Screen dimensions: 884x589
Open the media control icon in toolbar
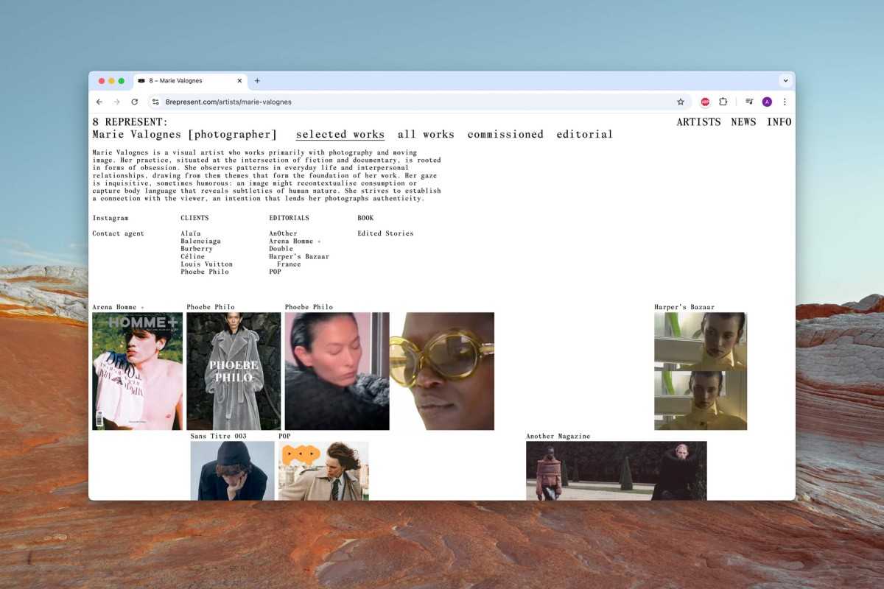(749, 102)
